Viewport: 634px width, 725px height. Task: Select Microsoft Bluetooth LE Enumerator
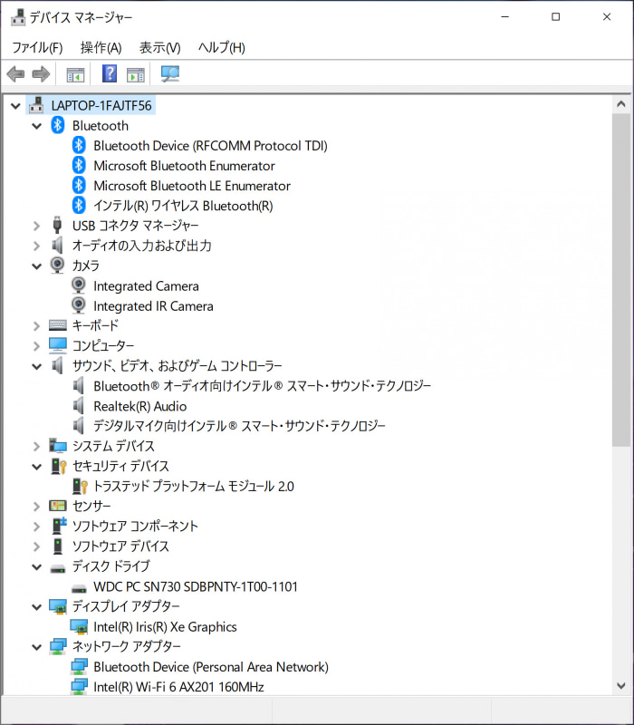pos(192,186)
